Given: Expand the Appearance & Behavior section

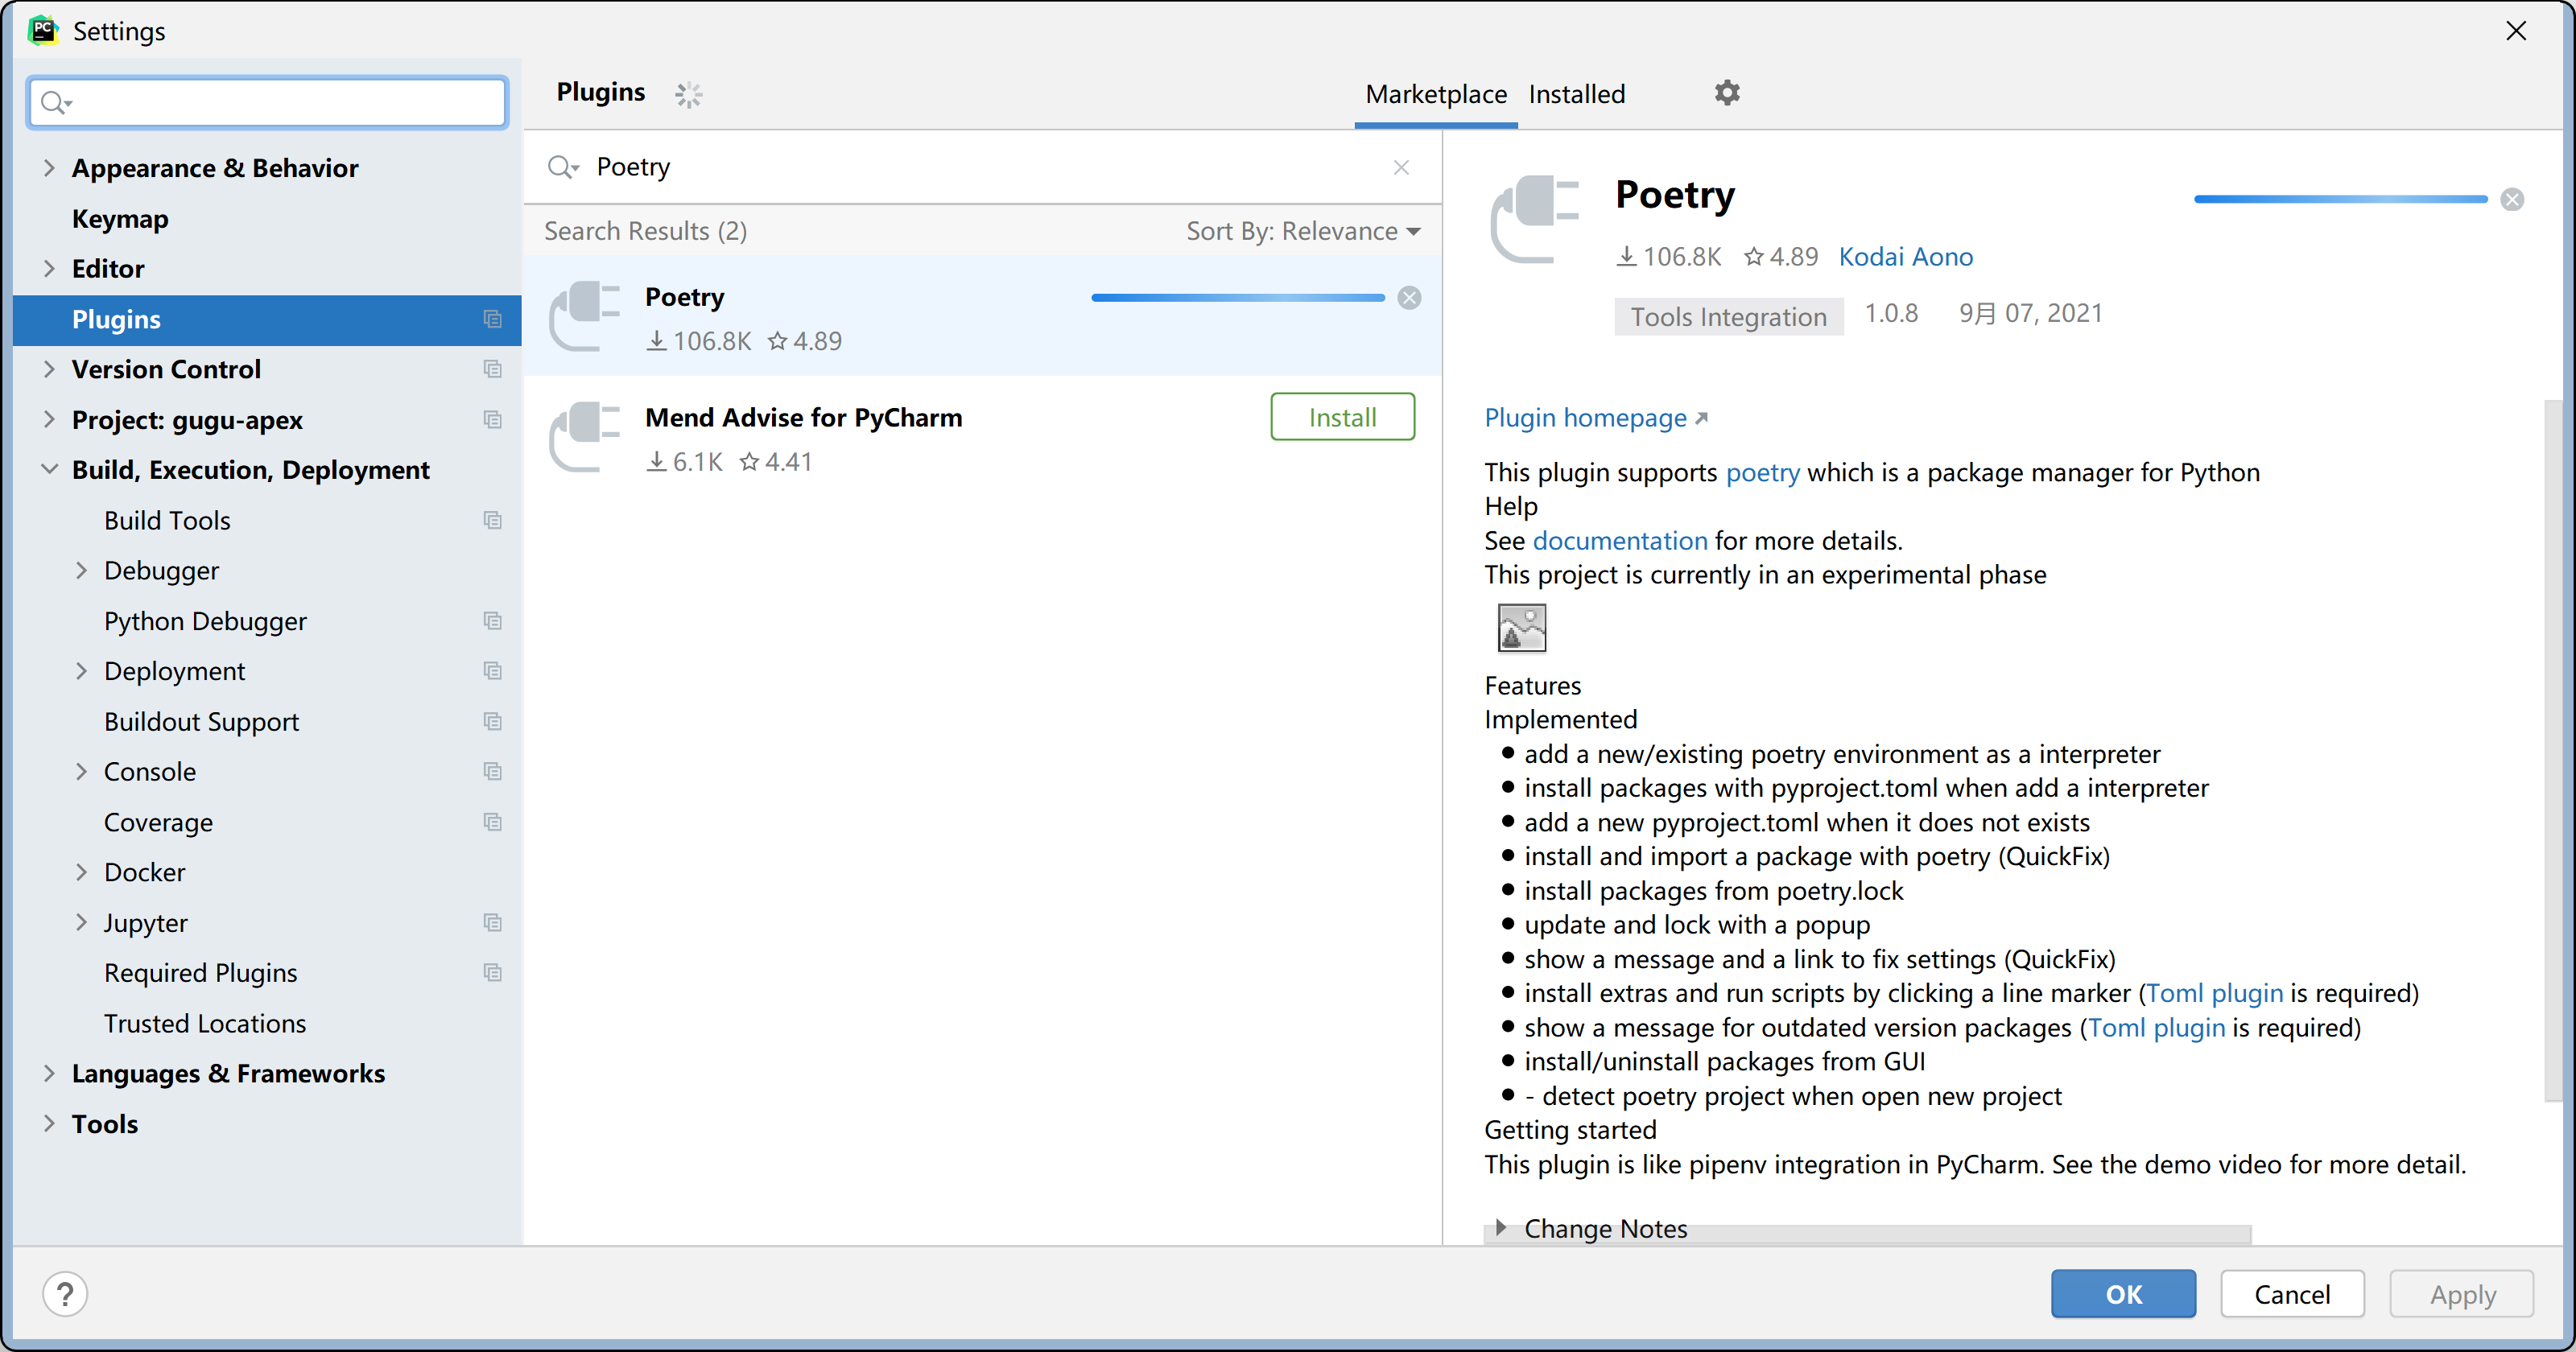Looking at the screenshot, I should point(48,168).
